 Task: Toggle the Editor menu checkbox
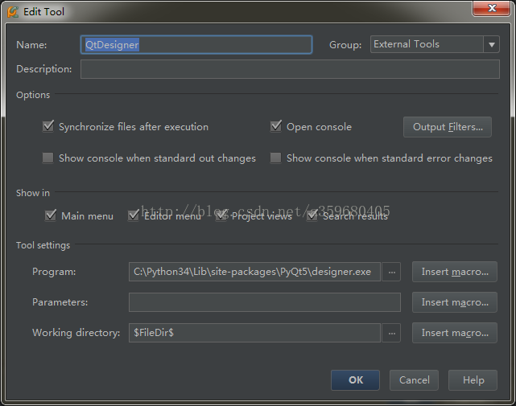pos(134,215)
